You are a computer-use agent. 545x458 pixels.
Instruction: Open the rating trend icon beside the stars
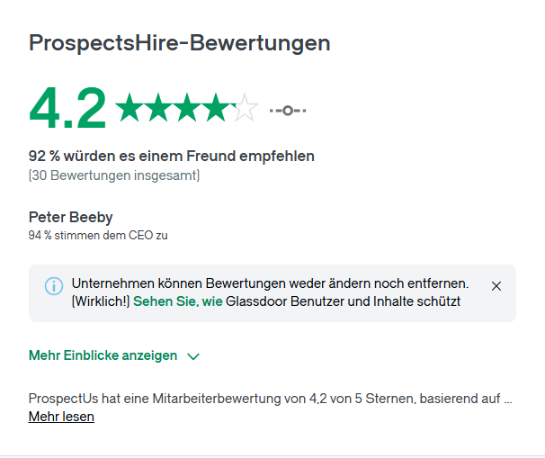pos(288,111)
